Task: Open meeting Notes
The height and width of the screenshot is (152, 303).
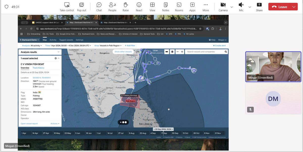Action: (x=166, y=7)
